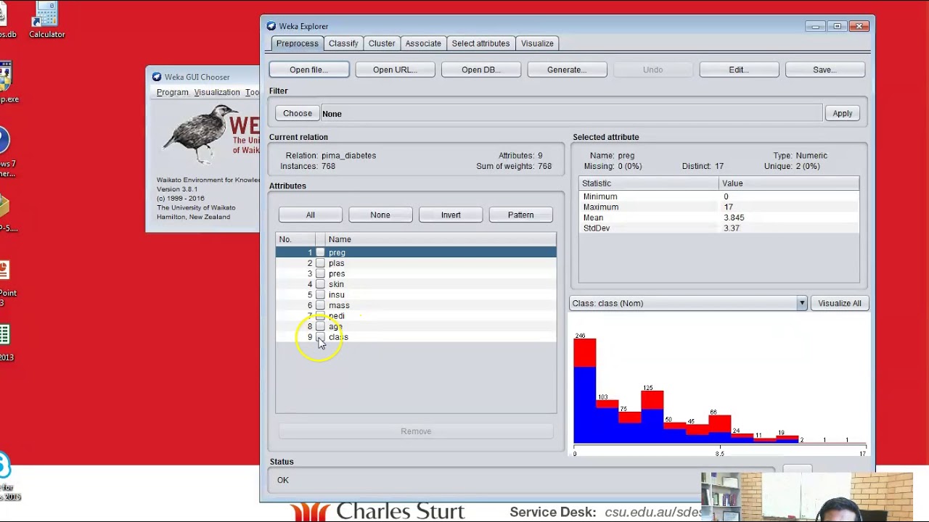Screen dimensions: 929x522
Task: Click the relation name pima_diabetes
Action: coord(348,155)
